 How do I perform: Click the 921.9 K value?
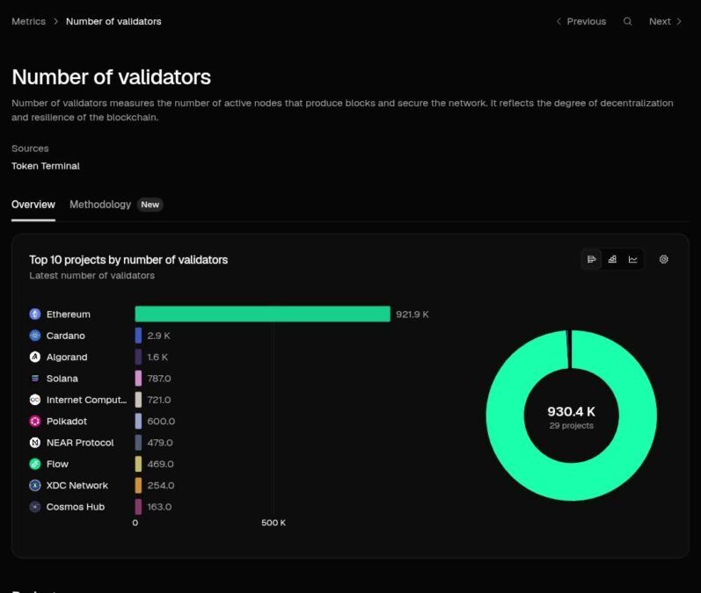point(413,315)
